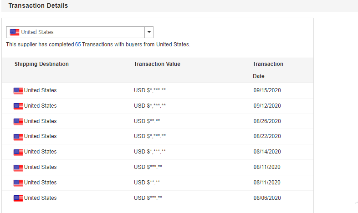Click United States text in 08/14/2020 row
Viewport: 358px width, 213px height.
(x=40, y=152)
